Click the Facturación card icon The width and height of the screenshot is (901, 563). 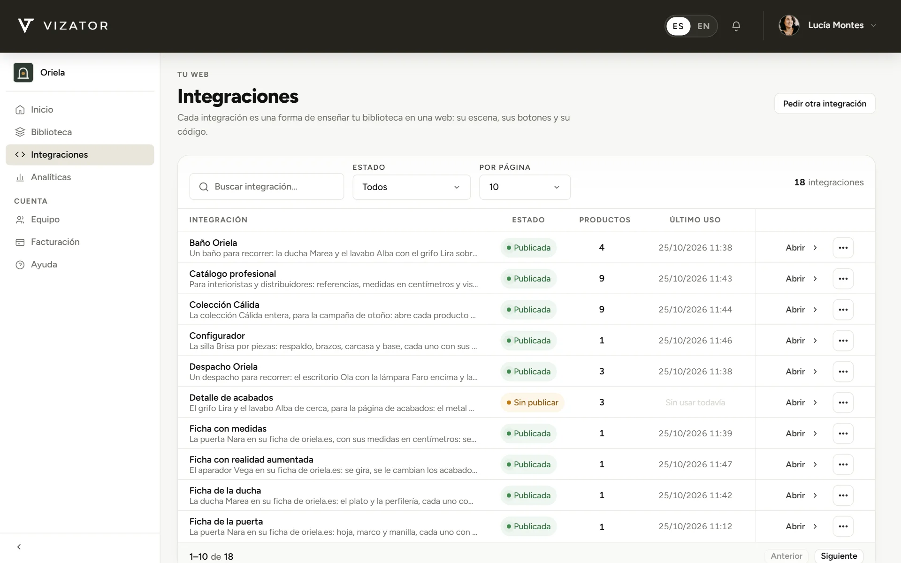coord(20,242)
